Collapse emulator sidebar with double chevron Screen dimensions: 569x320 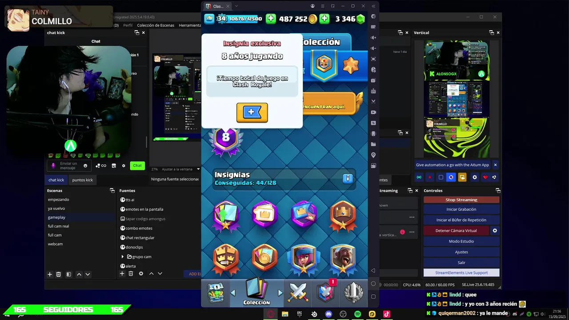click(373, 6)
